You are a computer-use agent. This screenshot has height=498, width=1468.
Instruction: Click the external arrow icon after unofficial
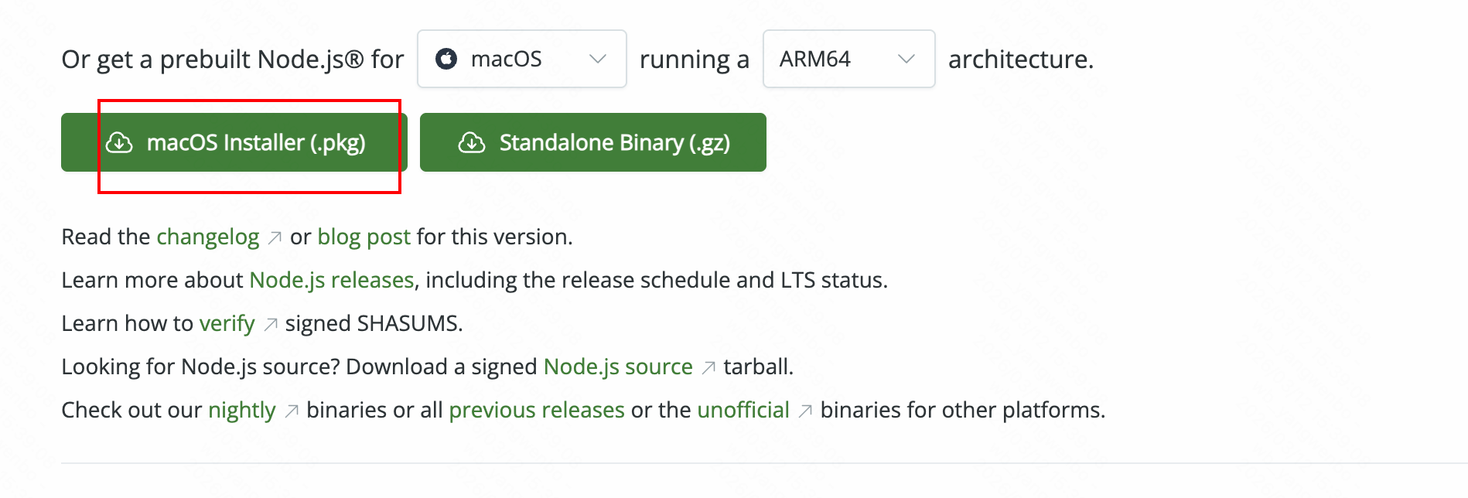tap(805, 411)
